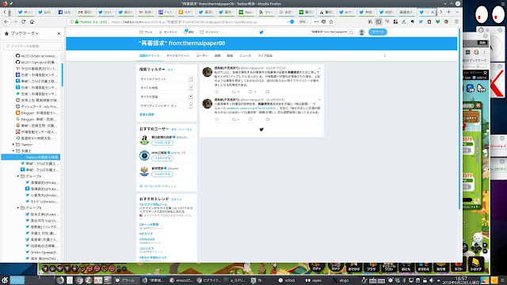This screenshot has height=285, width=507.
Task: Go back with Firefox back arrow
Action: (x=6, y=21)
